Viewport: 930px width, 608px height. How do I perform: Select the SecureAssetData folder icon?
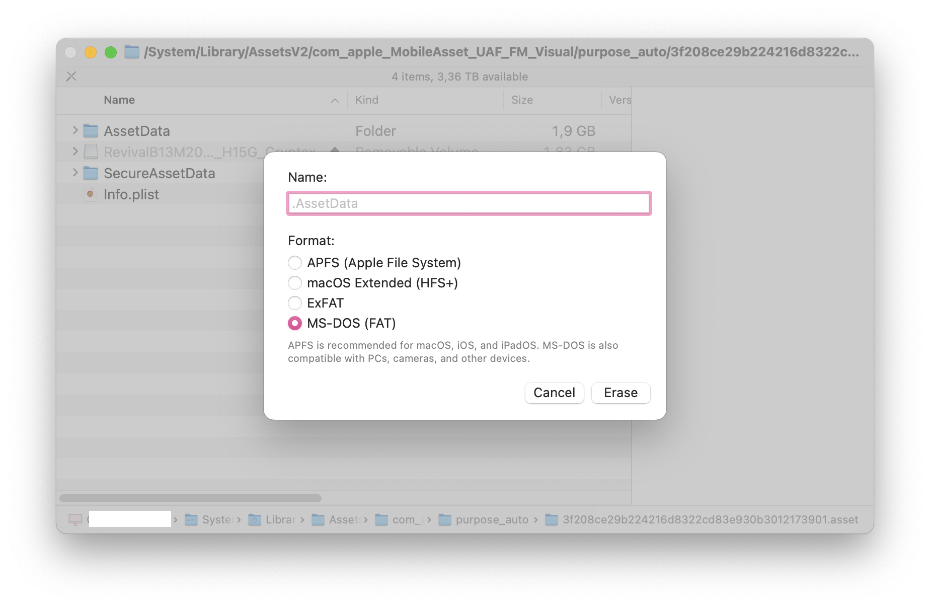coord(91,173)
